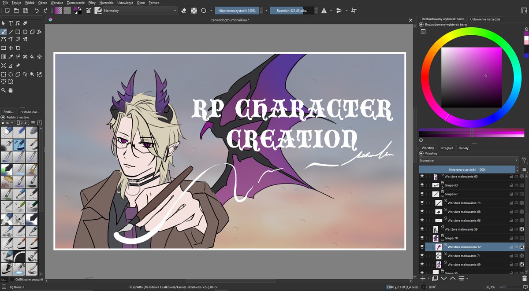Click the Undo arrow in toolbar
529x291 pixels.
[37, 11]
